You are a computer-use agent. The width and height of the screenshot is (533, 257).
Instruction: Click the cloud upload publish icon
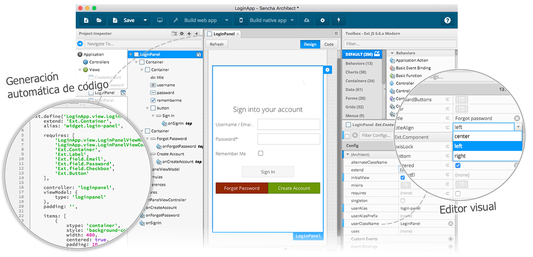pos(307,21)
